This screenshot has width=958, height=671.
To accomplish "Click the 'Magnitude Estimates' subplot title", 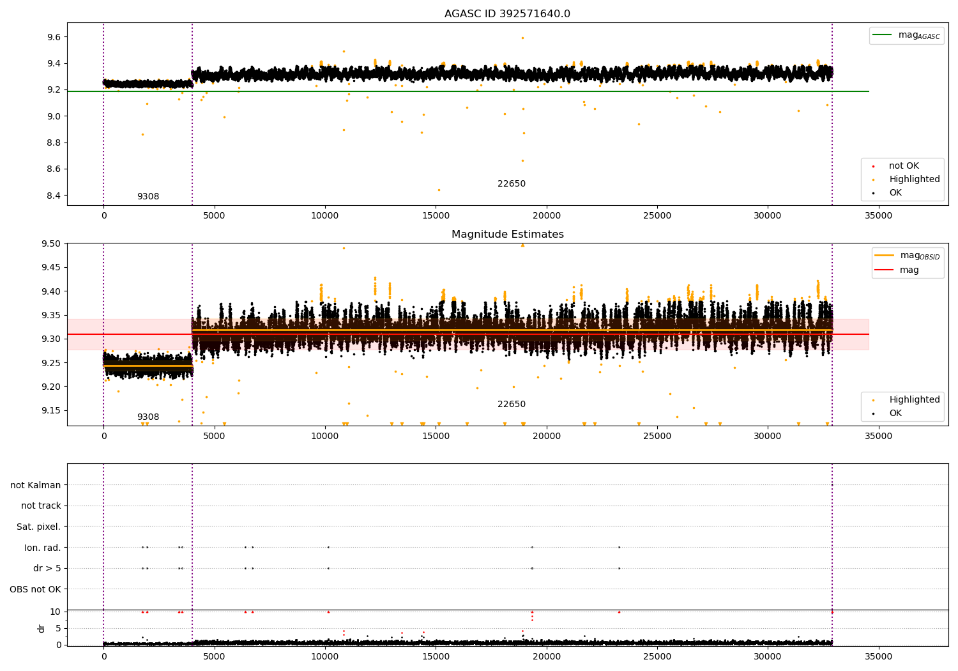I will [x=507, y=235].
